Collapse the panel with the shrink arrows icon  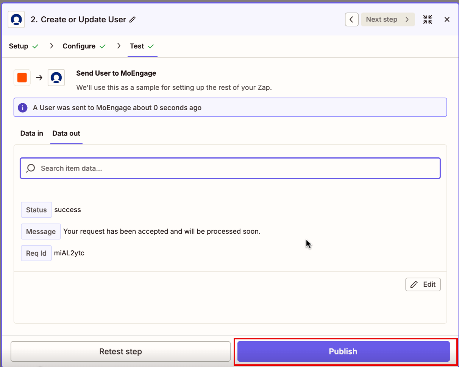point(428,20)
